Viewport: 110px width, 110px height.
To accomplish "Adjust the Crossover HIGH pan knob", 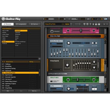I will (94, 30).
